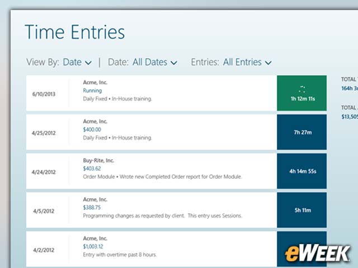The image size is (358, 268).
Task: Select the 4h 14m 55s duration tile
Action: point(302,171)
